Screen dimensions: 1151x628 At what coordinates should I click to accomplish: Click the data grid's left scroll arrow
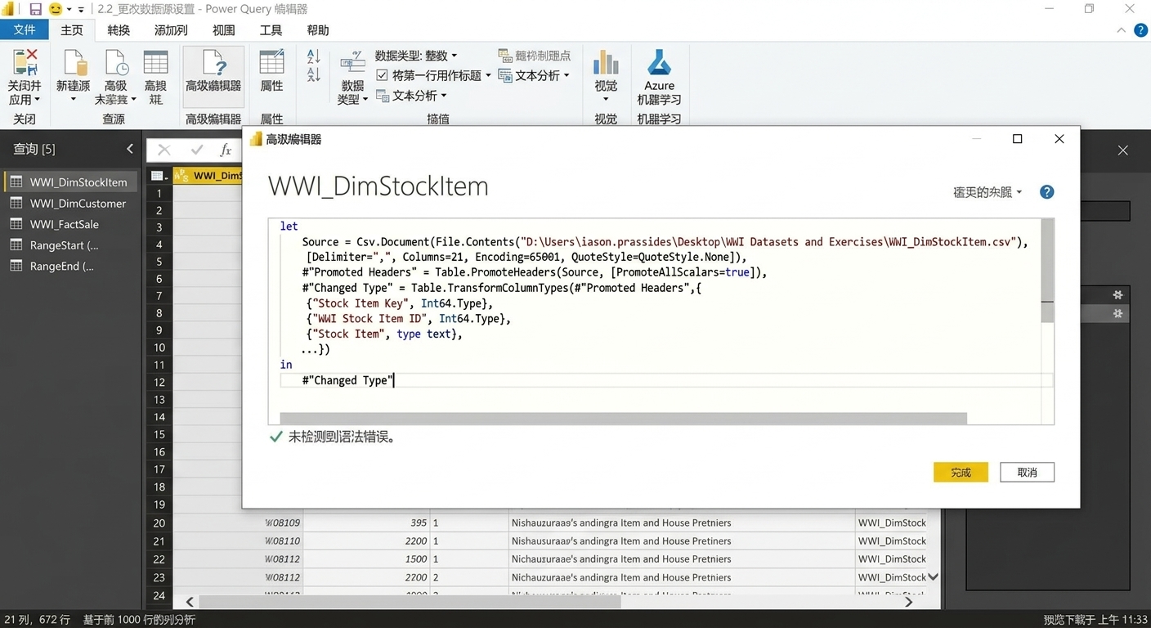[x=190, y=602]
